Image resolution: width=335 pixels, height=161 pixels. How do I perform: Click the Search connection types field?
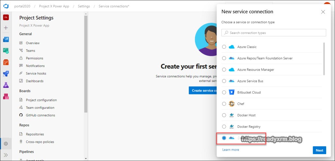274,33
